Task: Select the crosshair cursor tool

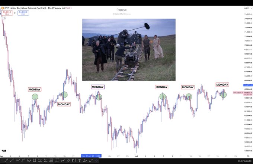Action: [x=96, y=160]
